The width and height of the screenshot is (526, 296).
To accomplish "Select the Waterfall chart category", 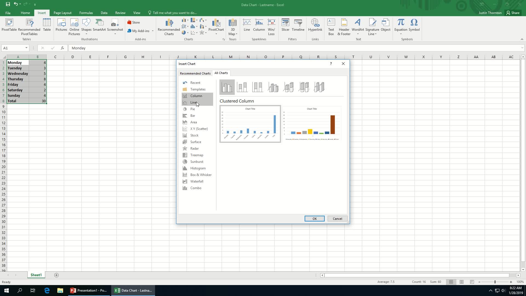I will tap(197, 181).
